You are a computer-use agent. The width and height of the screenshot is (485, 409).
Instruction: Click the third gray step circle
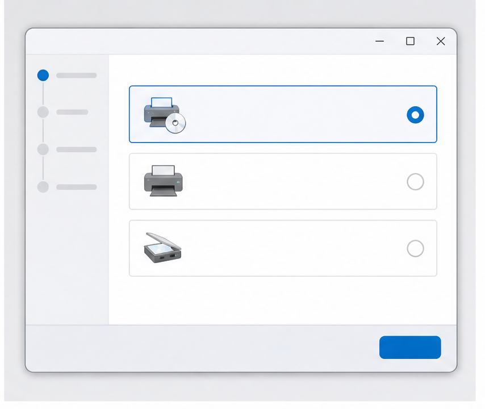pyautogui.click(x=43, y=149)
